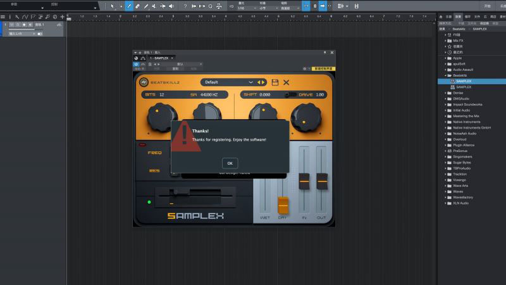
Task: Select the Eraser tool
Action: (x=137, y=6)
